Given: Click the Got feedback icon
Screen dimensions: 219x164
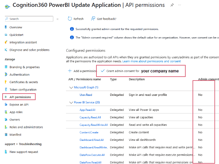Looking at the screenshot, I should click(x=93, y=19).
